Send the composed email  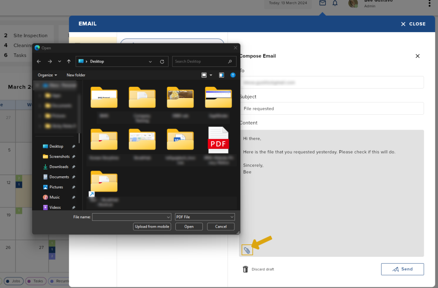[x=402, y=269]
